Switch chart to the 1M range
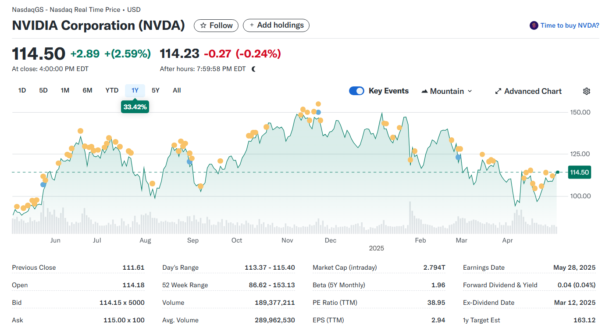The width and height of the screenshot is (609, 332). [x=65, y=90]
